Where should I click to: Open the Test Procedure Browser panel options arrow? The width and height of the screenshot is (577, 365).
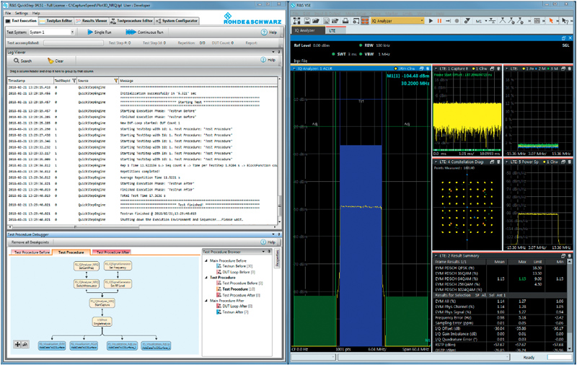click(263, 252)
